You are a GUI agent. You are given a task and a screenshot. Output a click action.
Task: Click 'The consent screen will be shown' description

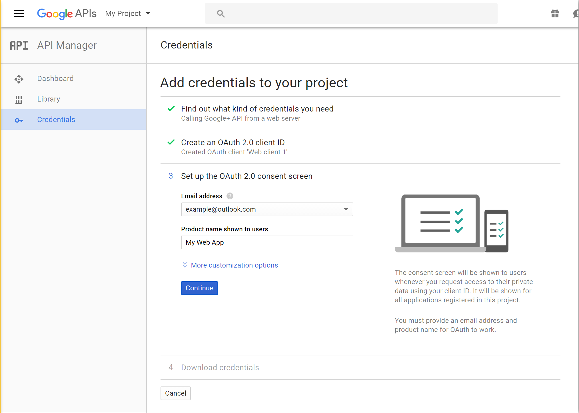click(464, 286)
